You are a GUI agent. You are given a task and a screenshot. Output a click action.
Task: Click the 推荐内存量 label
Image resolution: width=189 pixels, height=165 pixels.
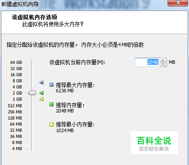click(70, 105)
